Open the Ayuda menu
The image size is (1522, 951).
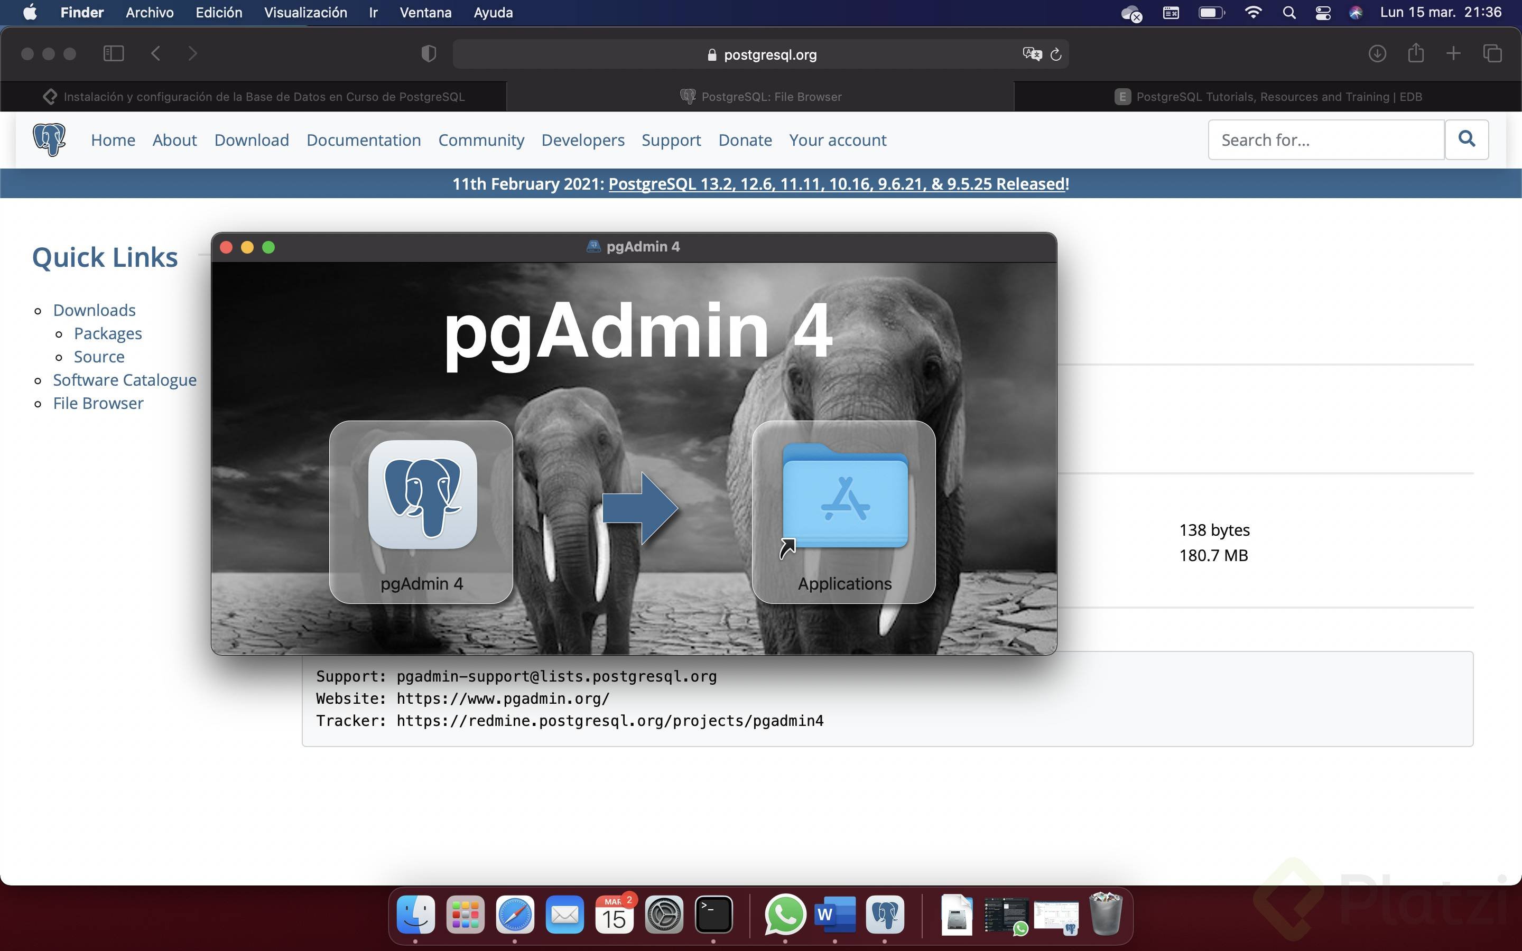(x=493, y=13)
